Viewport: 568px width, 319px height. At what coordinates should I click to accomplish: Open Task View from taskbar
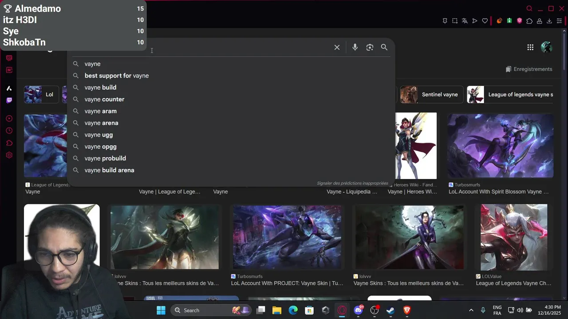pyautogui.click(x=261, y=310)
